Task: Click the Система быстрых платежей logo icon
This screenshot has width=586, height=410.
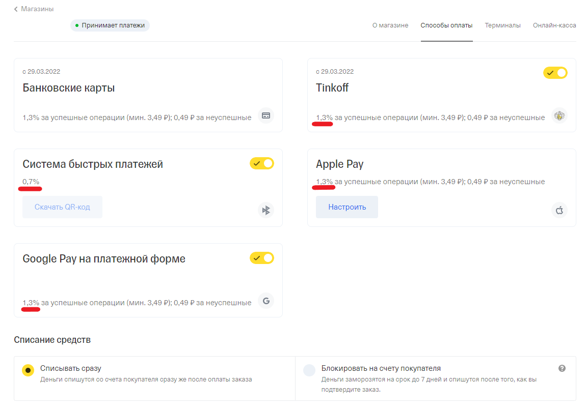Action: [x=265, y=210]
